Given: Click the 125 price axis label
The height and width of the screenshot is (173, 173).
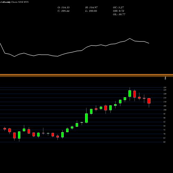Looking at the screenshot, I should pyautogui.click(x=165, y=90).
